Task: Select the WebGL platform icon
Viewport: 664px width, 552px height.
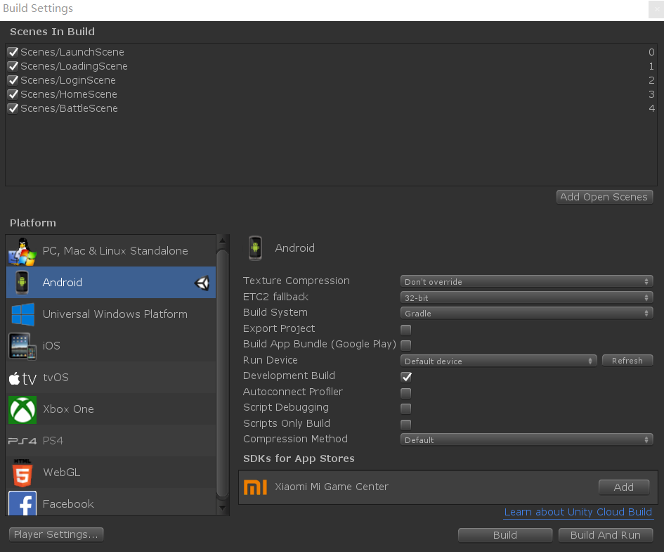Action: 22,473
